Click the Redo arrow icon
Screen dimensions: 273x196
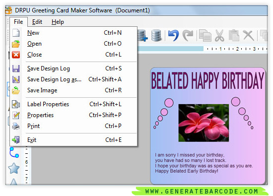click(x=188, y=36)
